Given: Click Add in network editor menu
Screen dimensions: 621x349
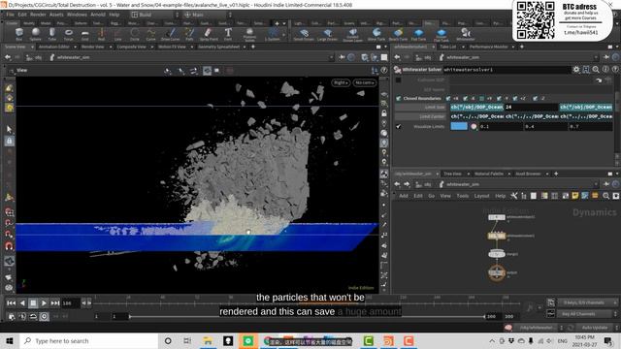Looking at the screenshot, I should [404, 196].
